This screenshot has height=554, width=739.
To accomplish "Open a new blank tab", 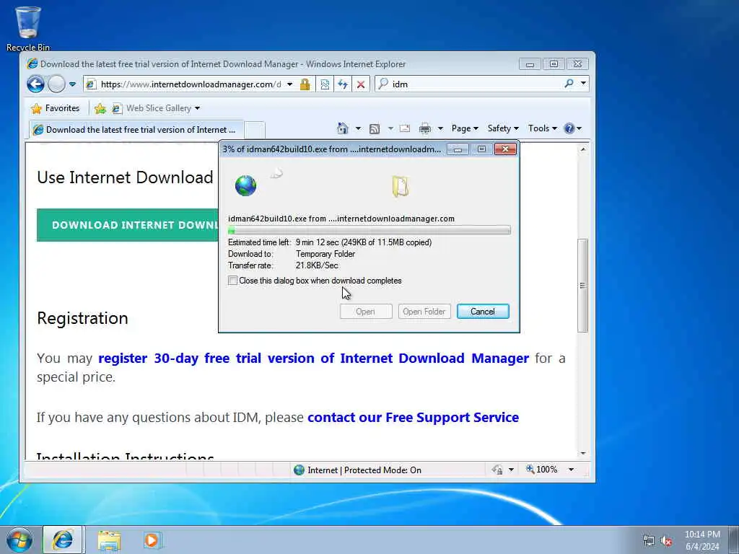I will coord(255,130).
